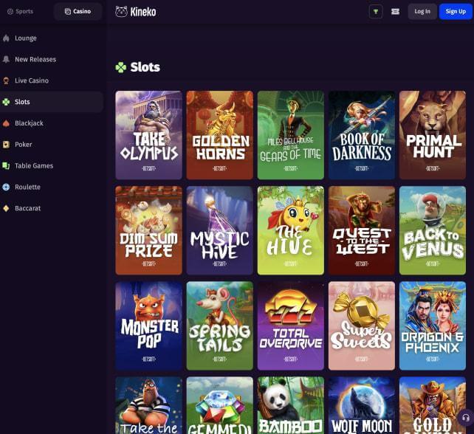Click the Kineko cat logo
This screenshot has width=474, height=434.
tap(122, 12)
